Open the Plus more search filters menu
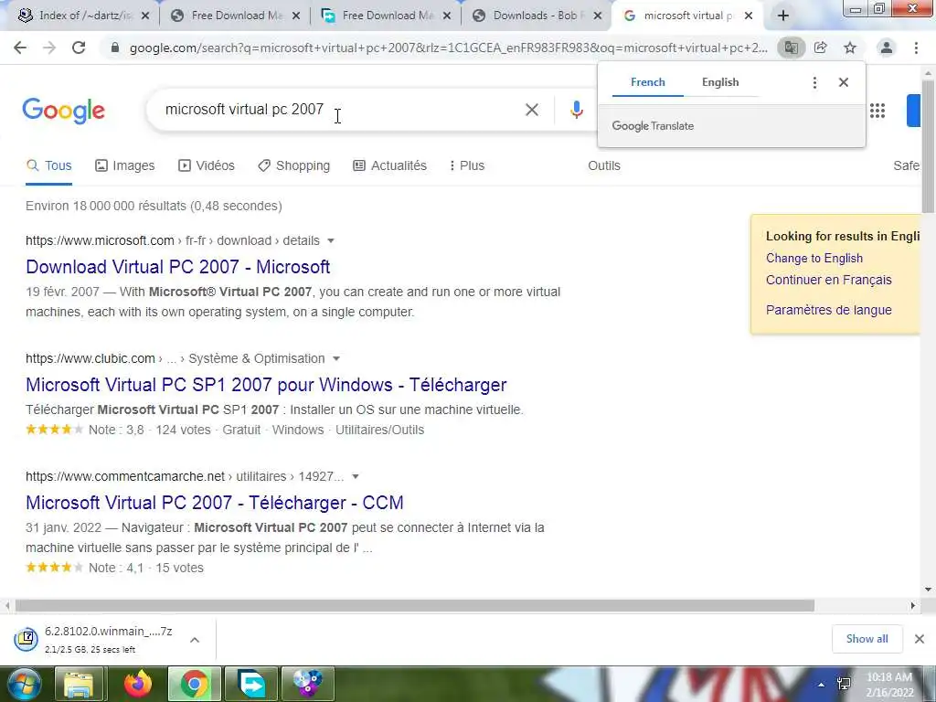Image resolution: width=936 pixels, height=702 pixels. [467, 165]
